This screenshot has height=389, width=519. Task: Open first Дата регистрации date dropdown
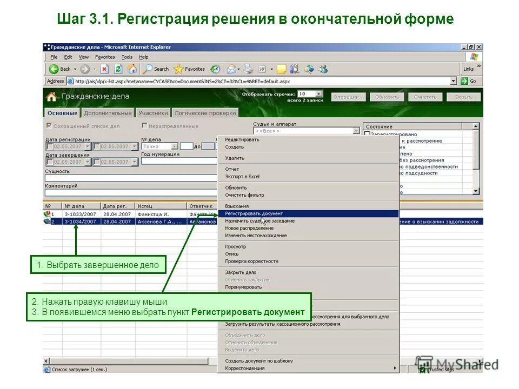[x=88, y=146]
